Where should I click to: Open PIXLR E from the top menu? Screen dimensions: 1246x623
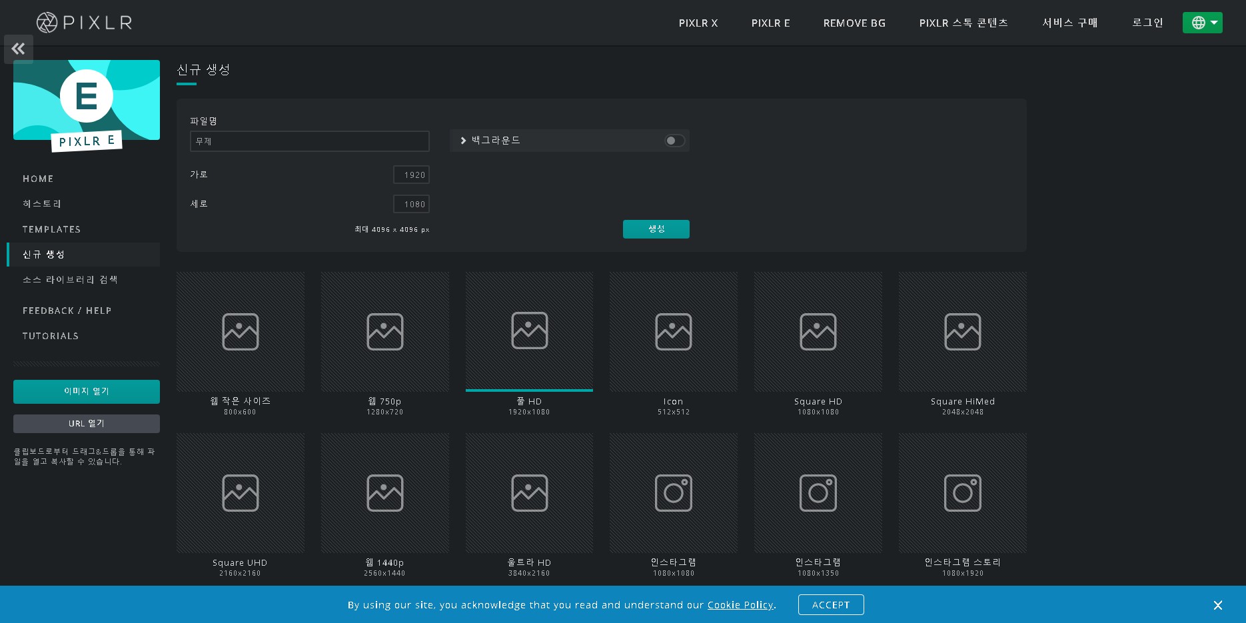(x=771, y=23)
